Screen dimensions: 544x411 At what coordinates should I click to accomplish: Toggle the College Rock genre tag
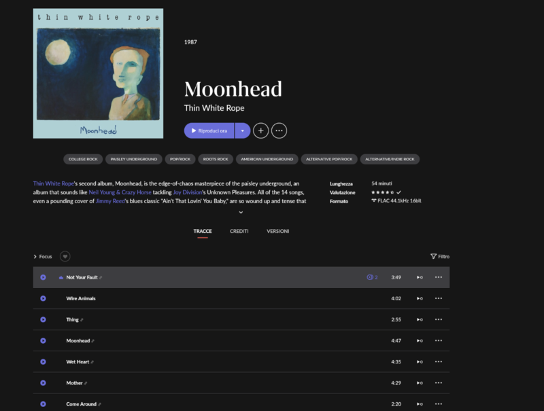click(83, 159)
